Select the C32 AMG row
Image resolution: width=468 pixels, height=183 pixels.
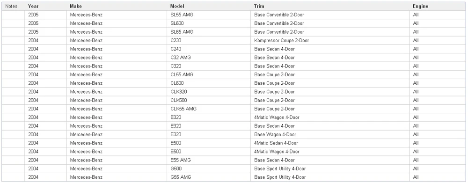(234, 58)
